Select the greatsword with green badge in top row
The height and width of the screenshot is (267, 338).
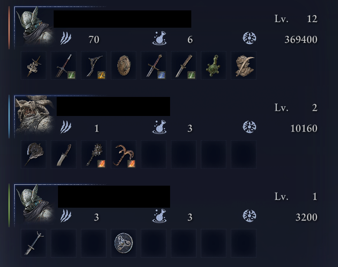pyautogui.click(x=63, y=65)
